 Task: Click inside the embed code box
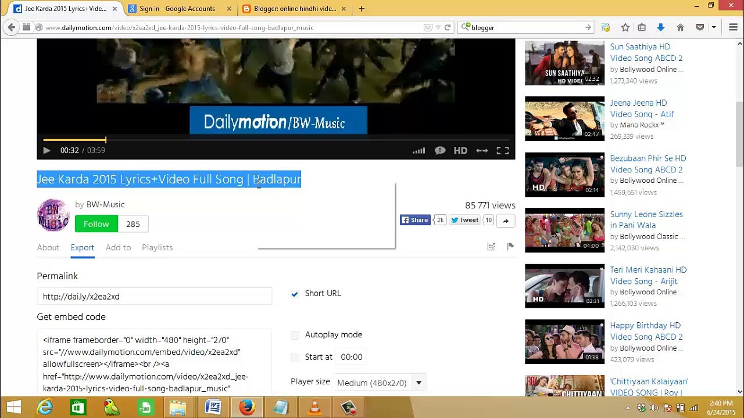154,363
